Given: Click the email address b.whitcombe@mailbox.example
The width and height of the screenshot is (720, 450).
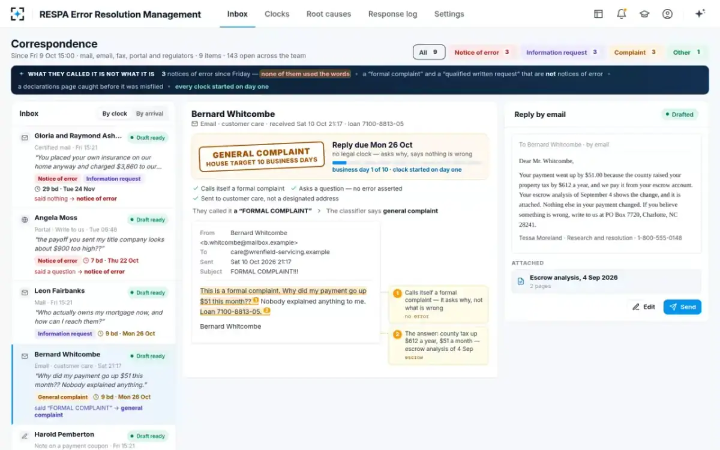Looking at the screenshot, I should (249, 242).
